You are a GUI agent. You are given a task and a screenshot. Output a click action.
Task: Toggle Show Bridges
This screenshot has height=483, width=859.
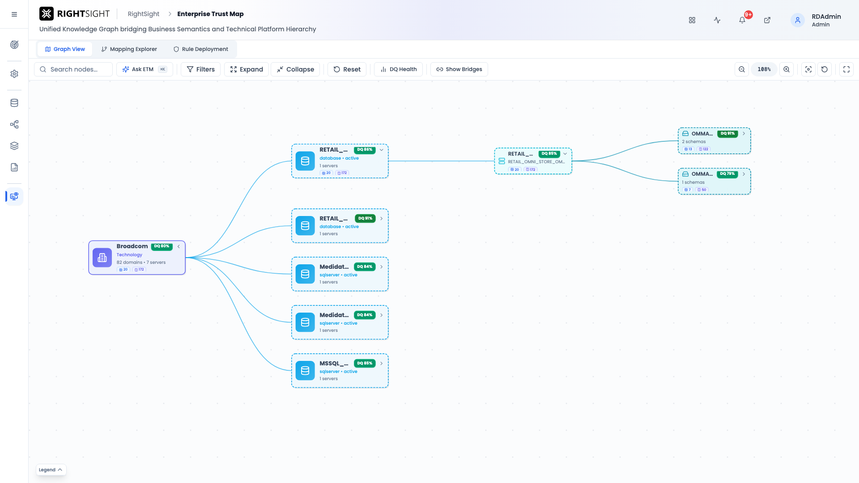(459, 69)
